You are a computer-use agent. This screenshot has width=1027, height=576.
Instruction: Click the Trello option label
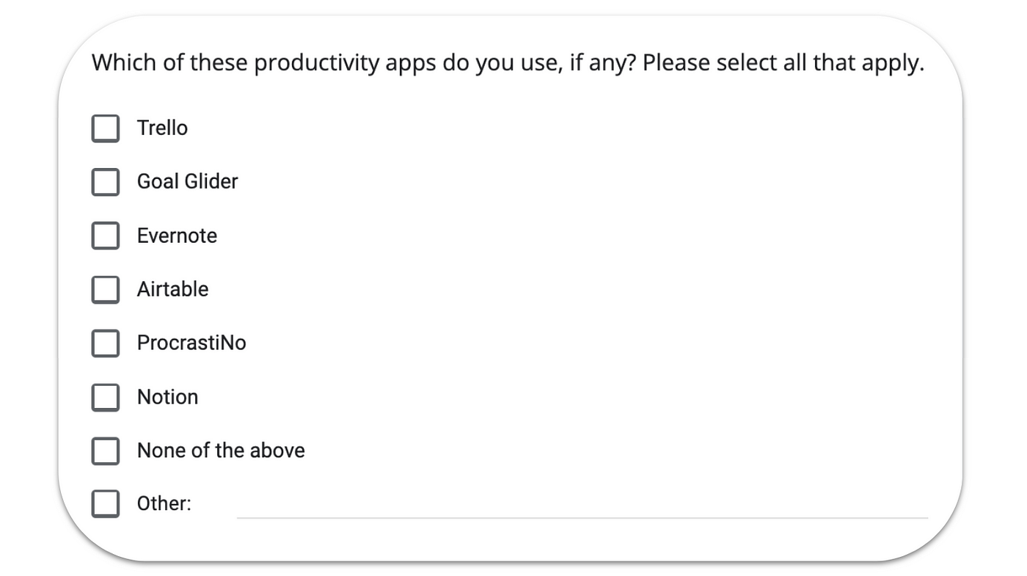[162, 128]
